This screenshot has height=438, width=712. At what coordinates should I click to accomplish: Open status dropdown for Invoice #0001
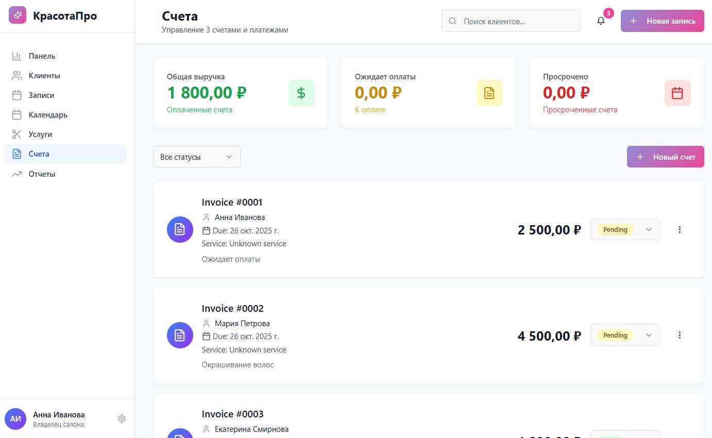[624, 229]
